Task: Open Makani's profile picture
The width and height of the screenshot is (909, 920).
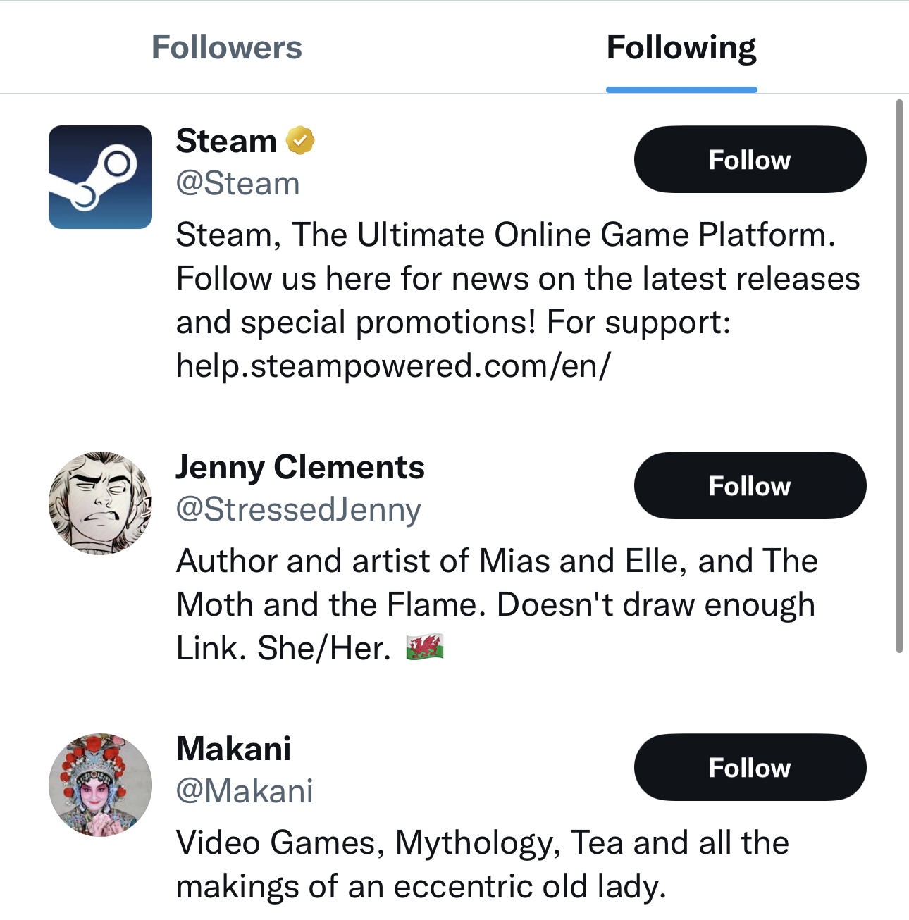Action: (x=100, y=785)
